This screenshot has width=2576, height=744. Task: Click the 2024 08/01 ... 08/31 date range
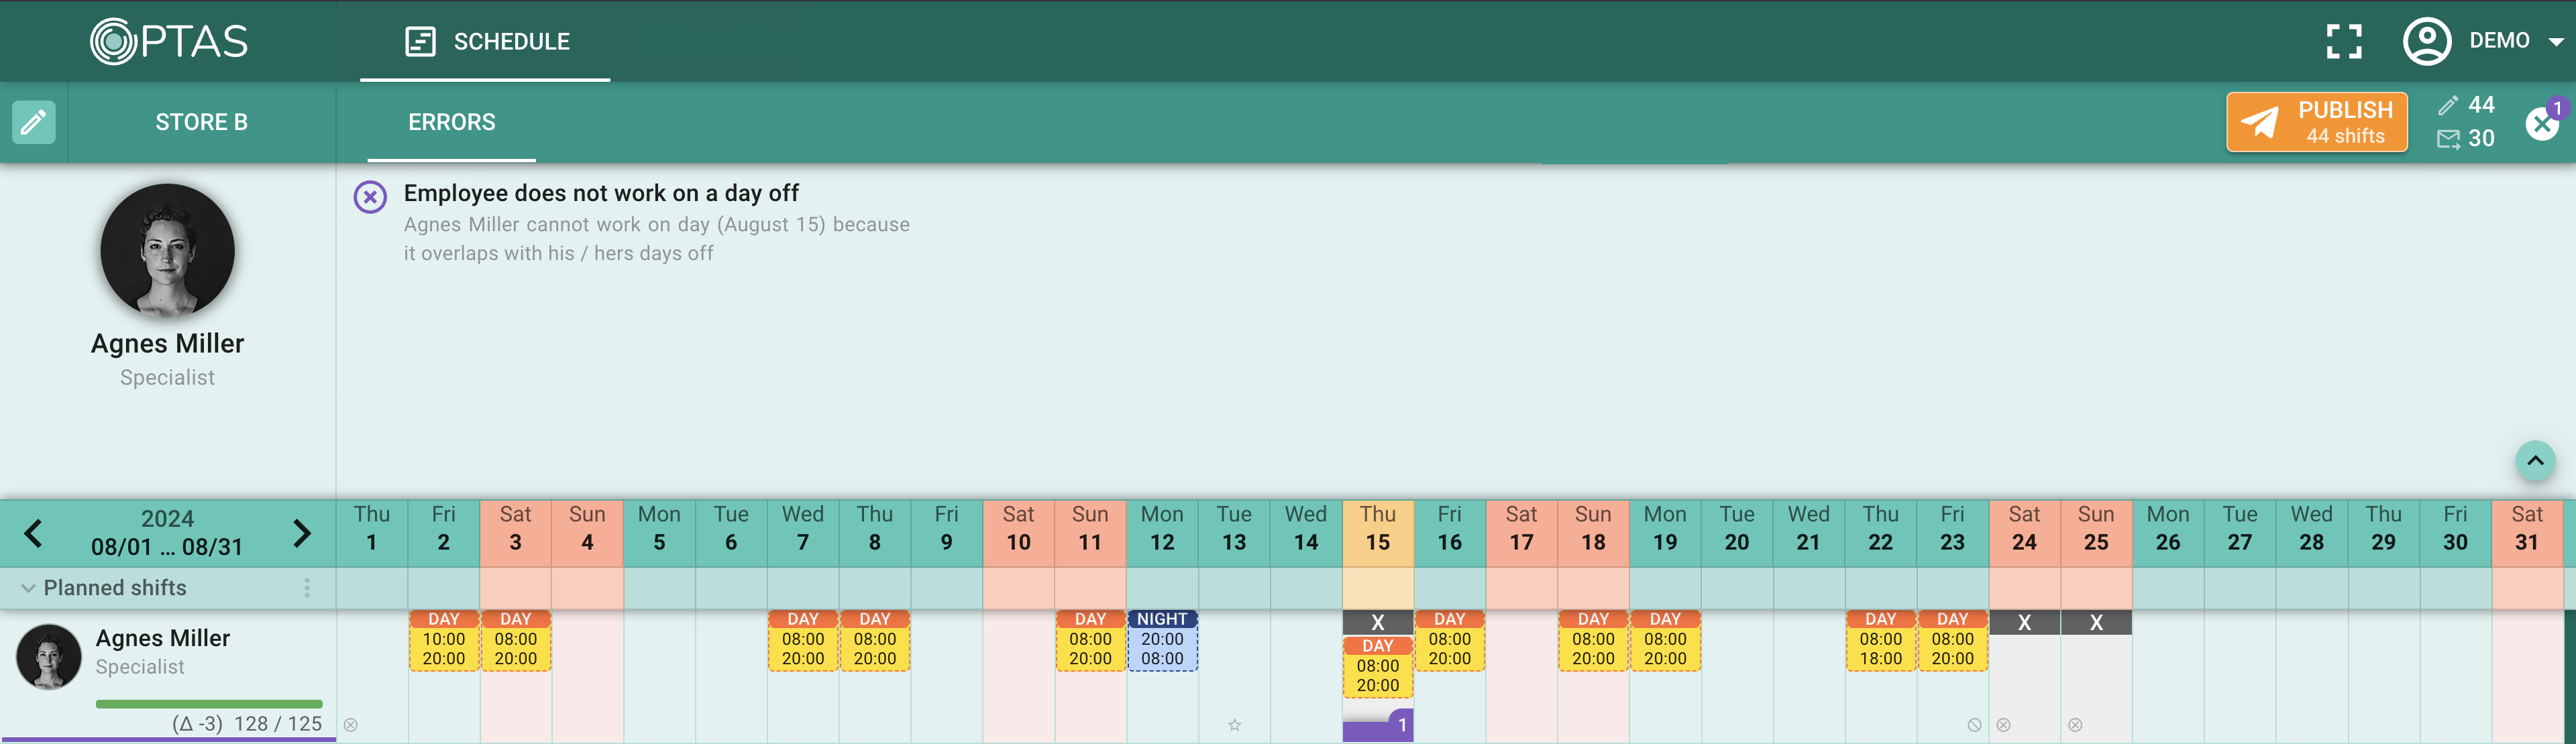[167, 534]
